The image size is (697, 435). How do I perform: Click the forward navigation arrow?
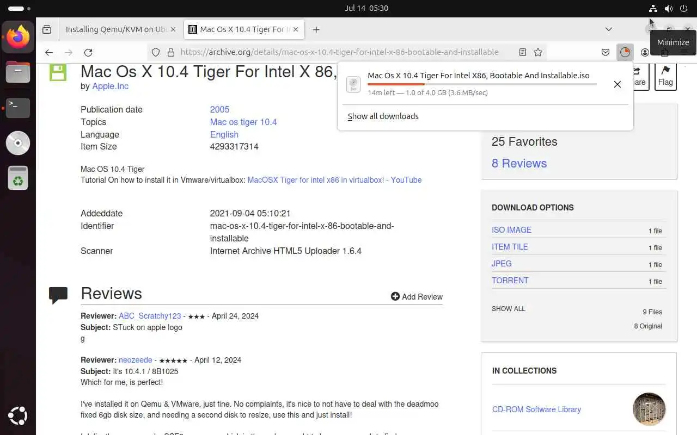(x=69, y=52)
